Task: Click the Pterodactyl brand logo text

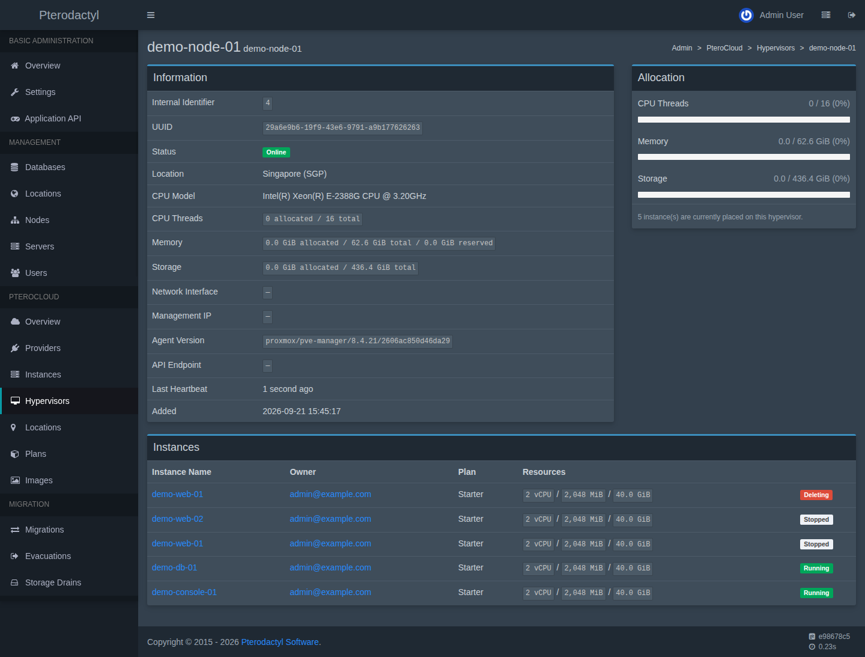Action: pyautogui.click(x=69, y=15)
